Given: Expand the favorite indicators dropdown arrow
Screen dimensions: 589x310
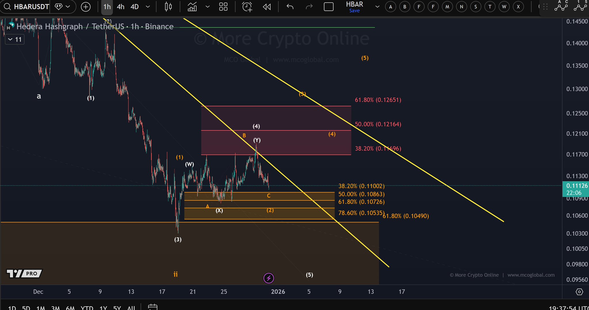Looking at the screenshot, I should (x=207, y=7).
